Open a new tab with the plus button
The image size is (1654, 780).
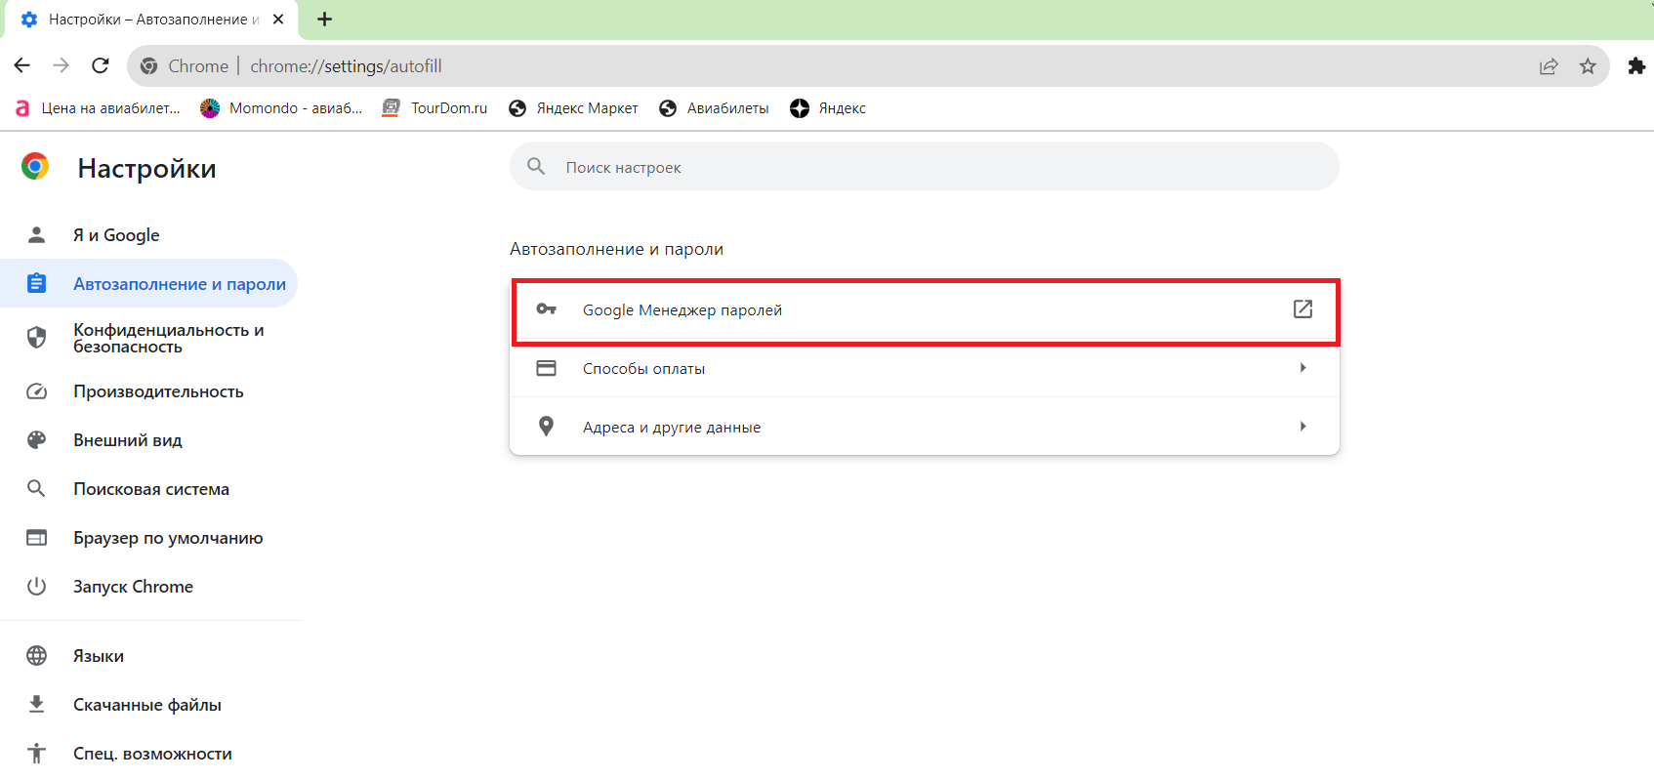click(x=325, y=20)
